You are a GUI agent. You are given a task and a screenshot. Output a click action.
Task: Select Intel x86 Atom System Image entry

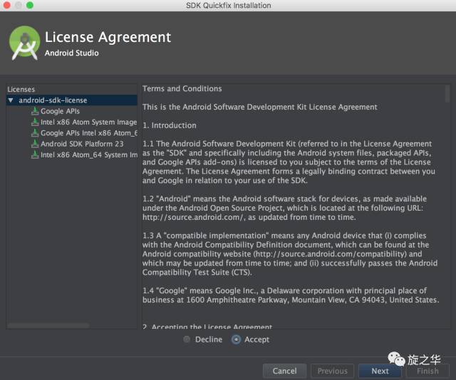[x=88, y=122]
